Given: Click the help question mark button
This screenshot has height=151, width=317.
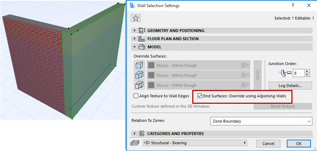Looking at the screenshot, I should 293,6.
